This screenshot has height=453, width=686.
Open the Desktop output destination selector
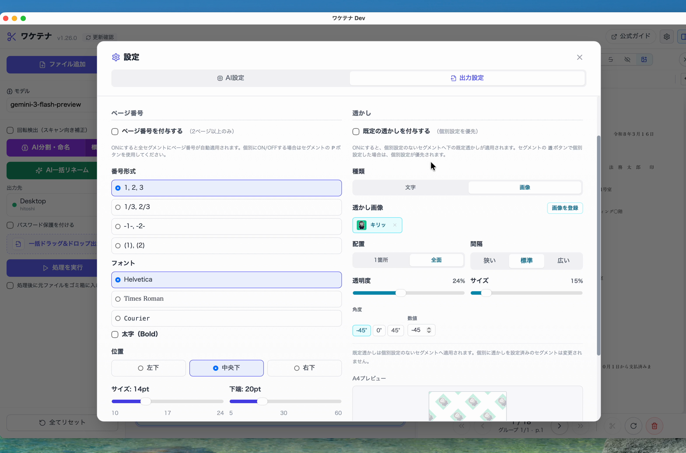[x=51, y=204]
